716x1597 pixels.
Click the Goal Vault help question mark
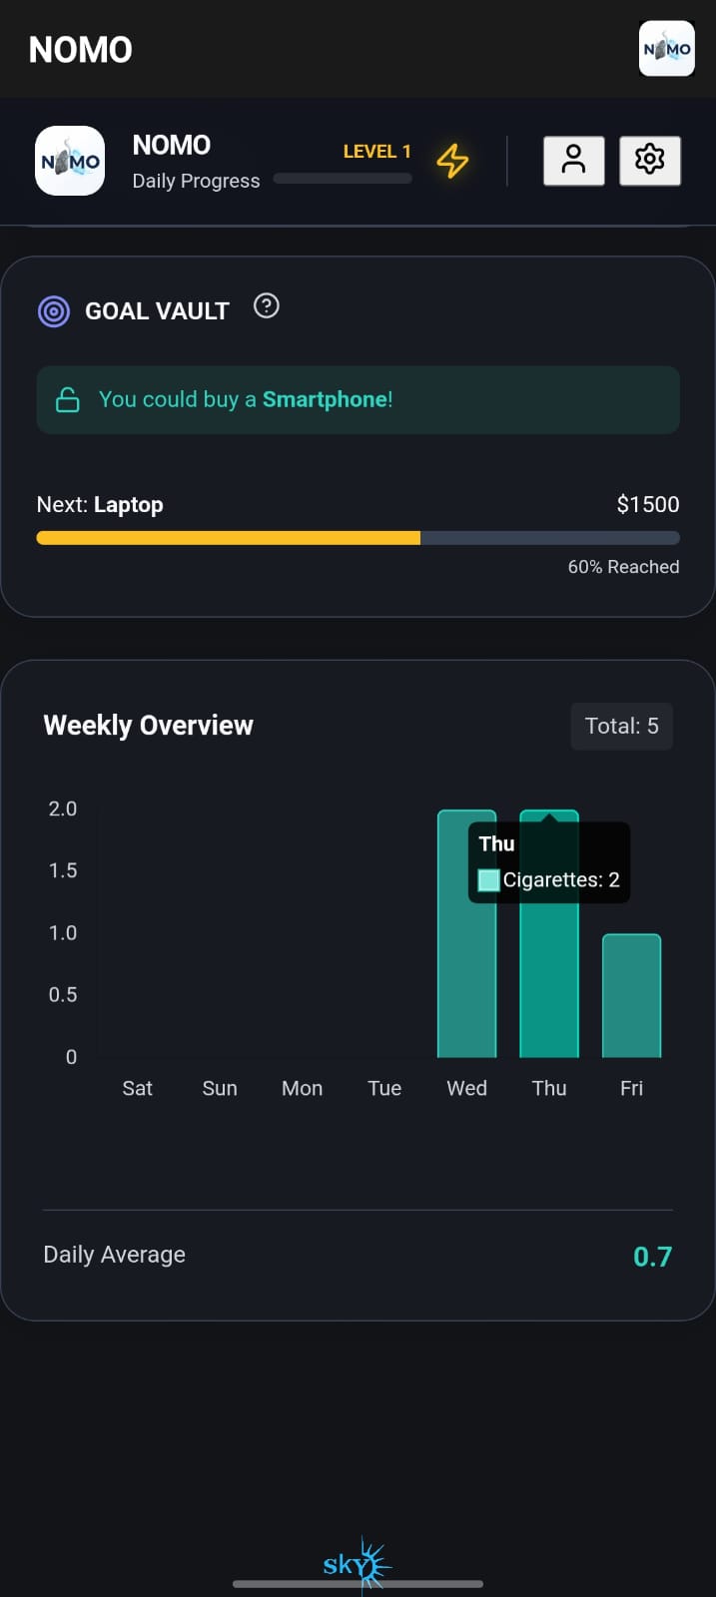tap(267, 306)
